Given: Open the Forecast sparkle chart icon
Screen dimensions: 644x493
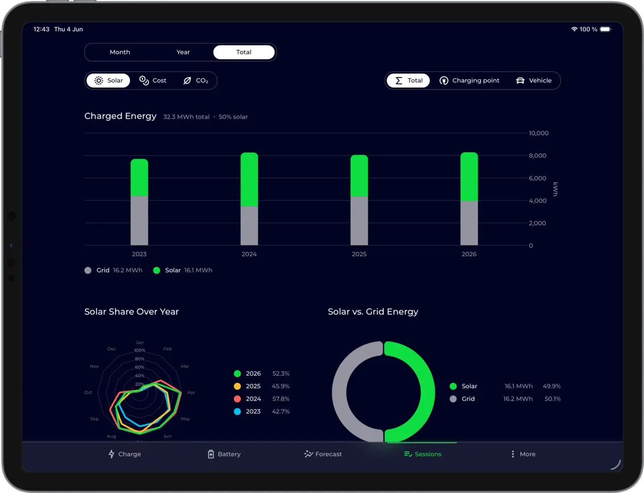Looking at the screenshot, I should click(x=308, y=454).
